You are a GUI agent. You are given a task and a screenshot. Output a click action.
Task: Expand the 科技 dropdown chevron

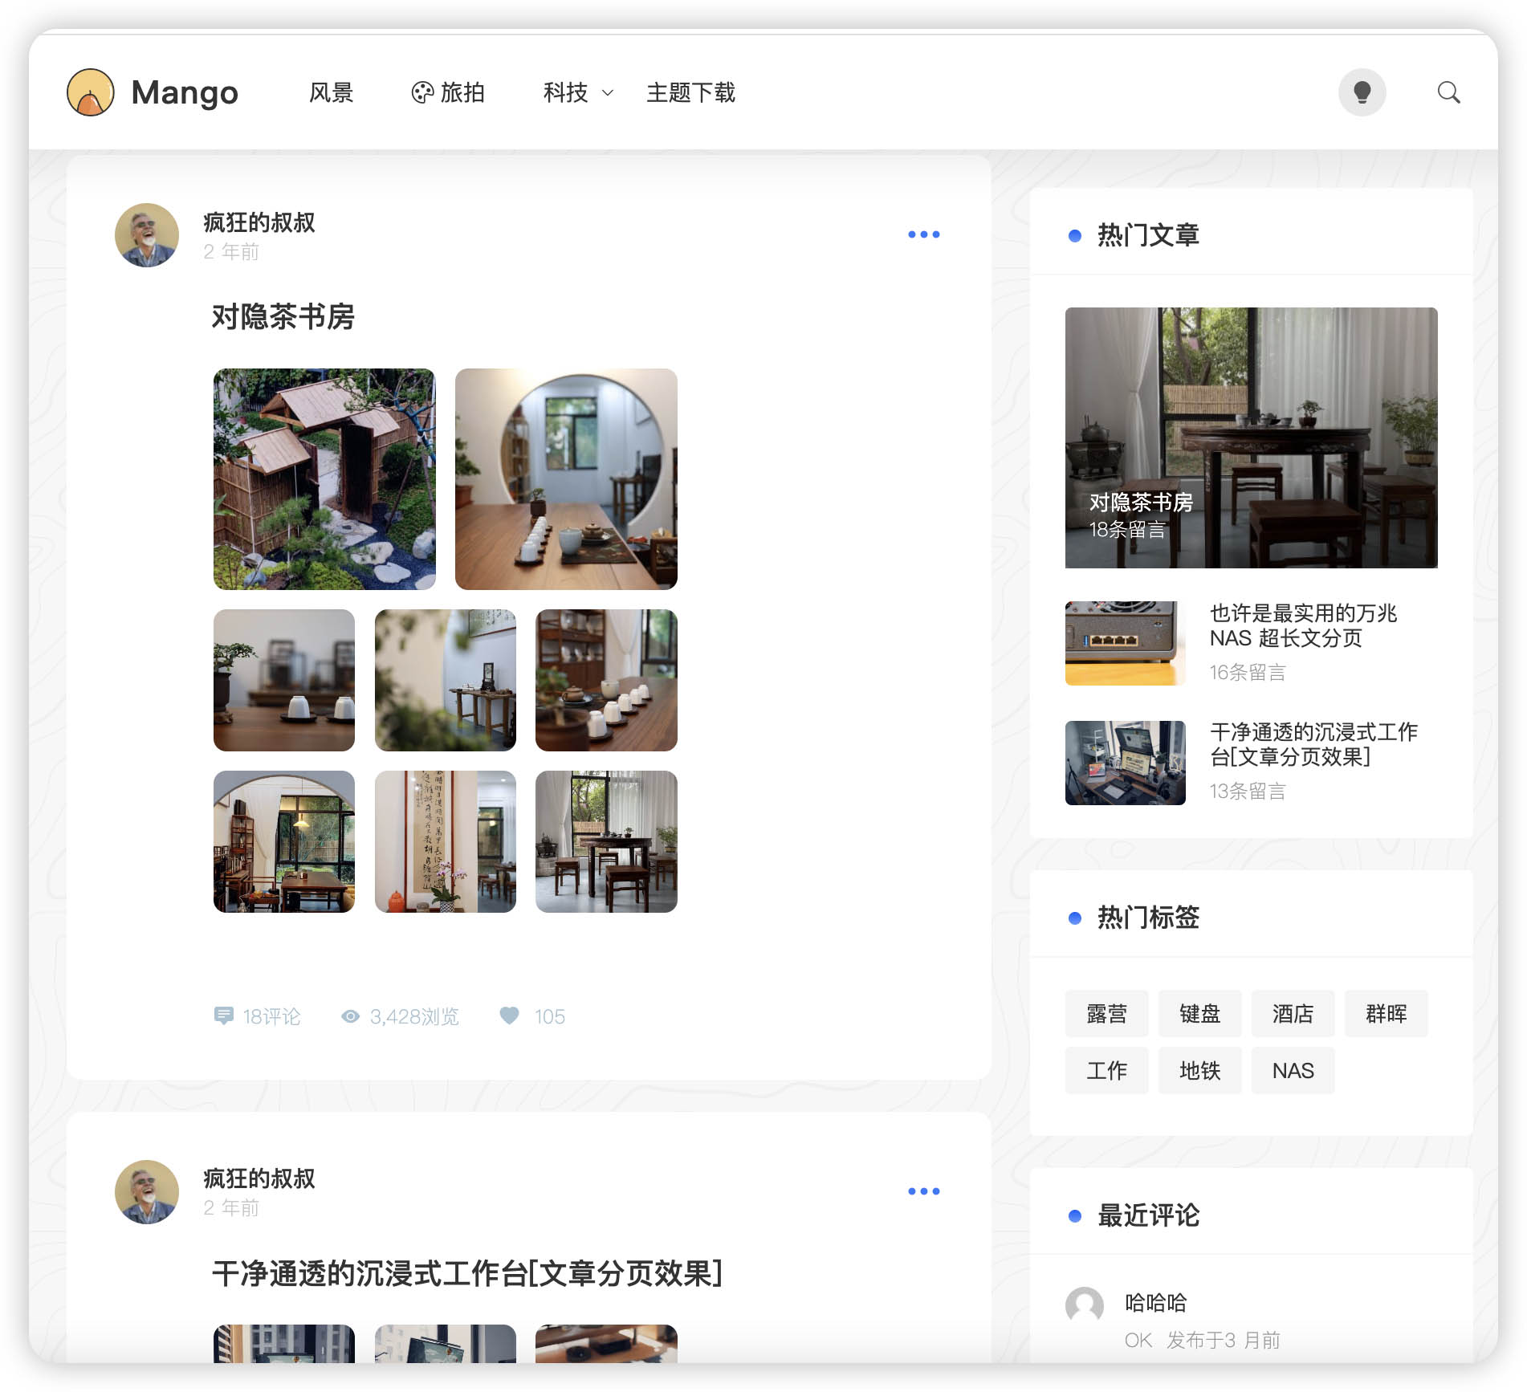608,93
